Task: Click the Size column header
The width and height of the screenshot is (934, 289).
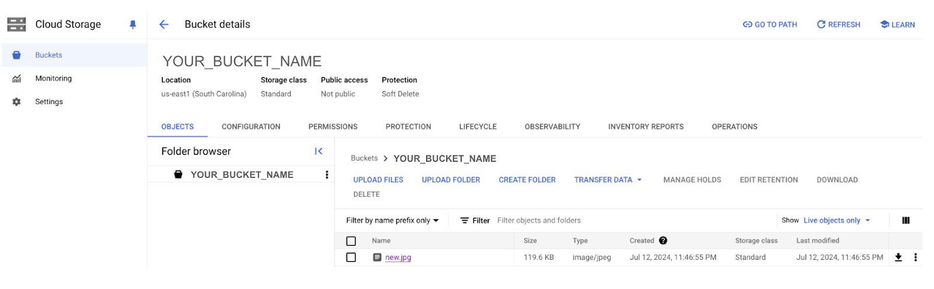Action: coord(530,241)
